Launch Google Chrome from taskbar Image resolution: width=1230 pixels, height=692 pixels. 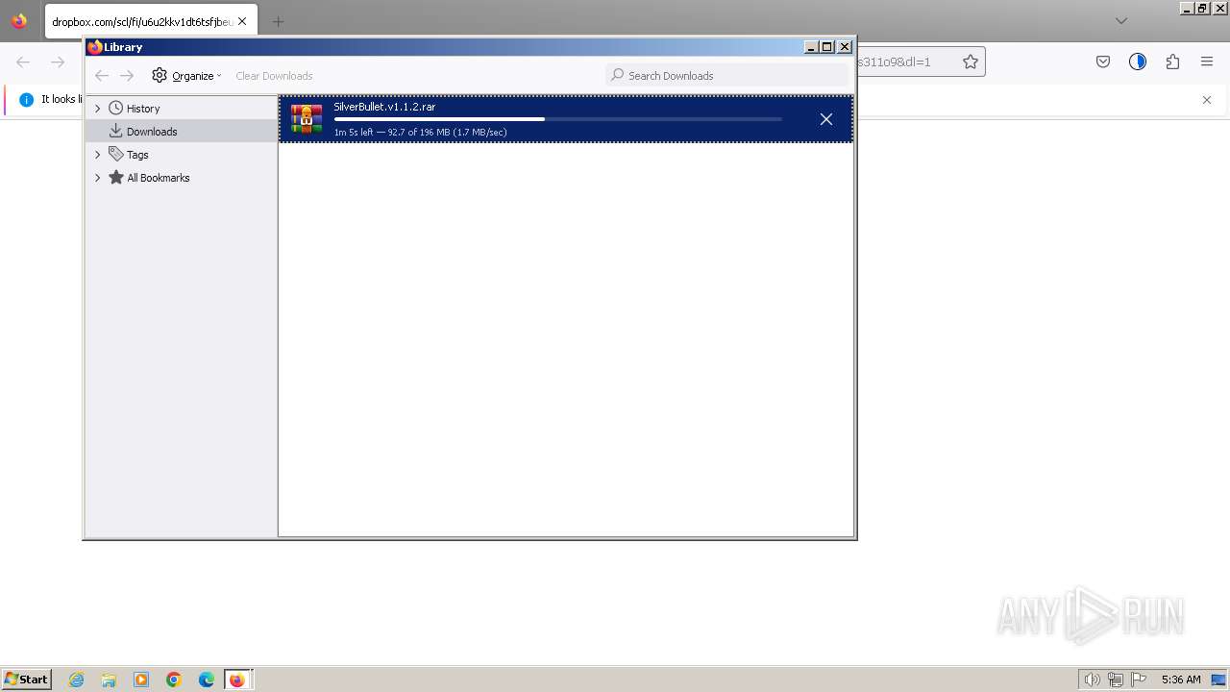[174, 680]
